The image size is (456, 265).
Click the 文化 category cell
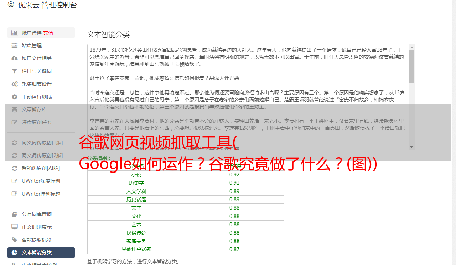136,216
